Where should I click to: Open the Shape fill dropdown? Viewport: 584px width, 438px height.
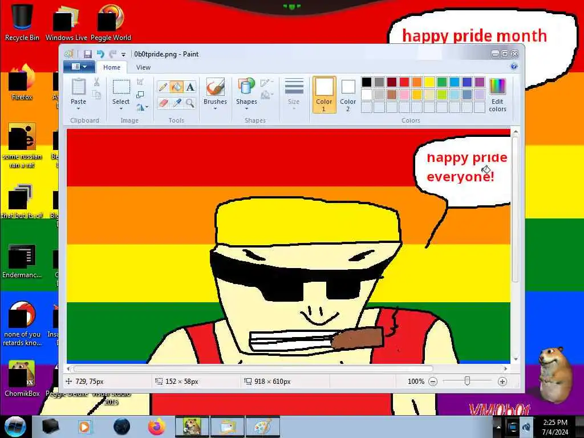(x=267, y=95)
